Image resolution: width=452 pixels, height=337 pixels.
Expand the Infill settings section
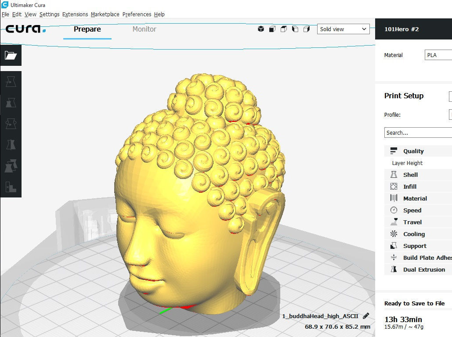coord(418,186)
